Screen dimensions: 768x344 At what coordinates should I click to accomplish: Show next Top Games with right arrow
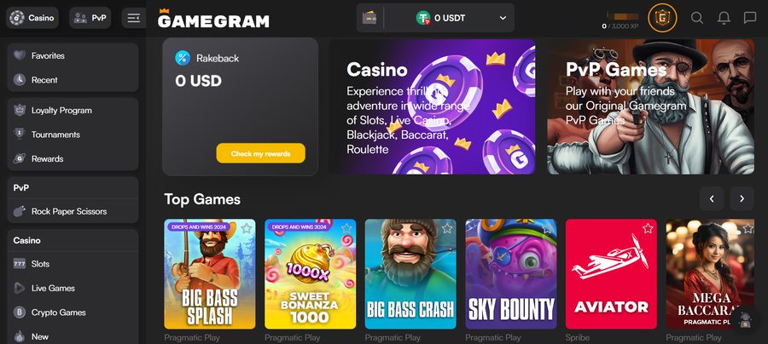[742, 198]
